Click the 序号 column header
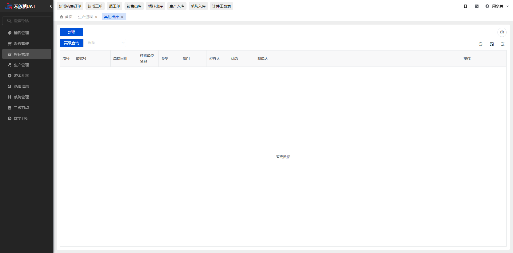Viewport: 513px width, 253px height. click(66, 59)
